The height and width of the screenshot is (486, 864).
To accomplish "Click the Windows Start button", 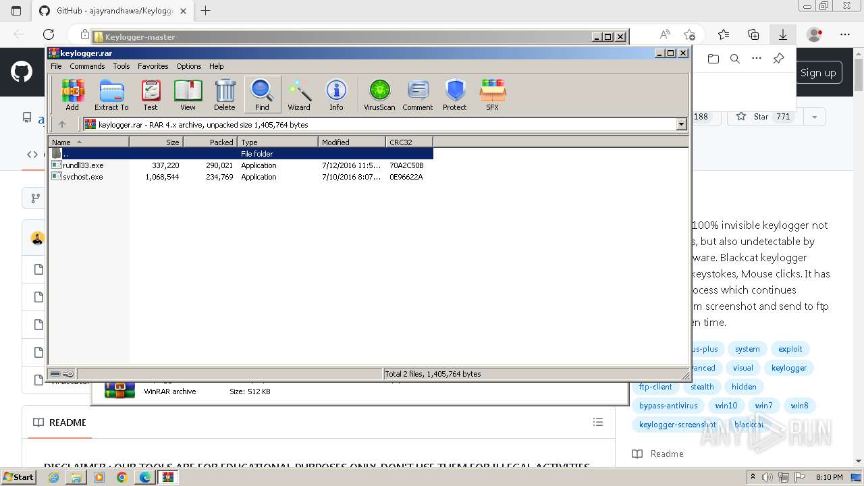I will click(x=19, y=477).
